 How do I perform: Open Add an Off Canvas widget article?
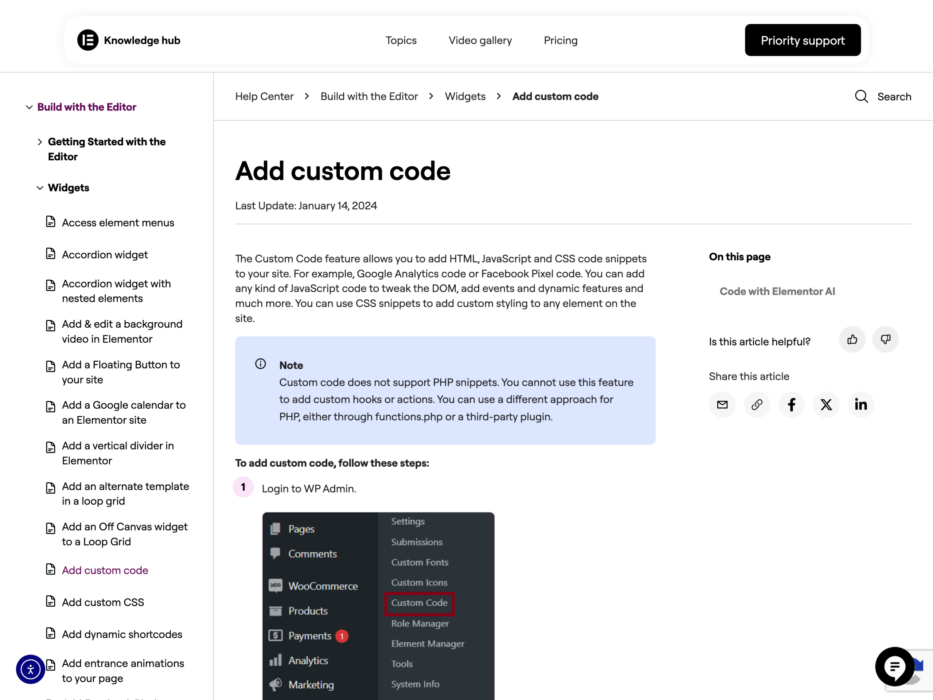[x=125, y=534]
